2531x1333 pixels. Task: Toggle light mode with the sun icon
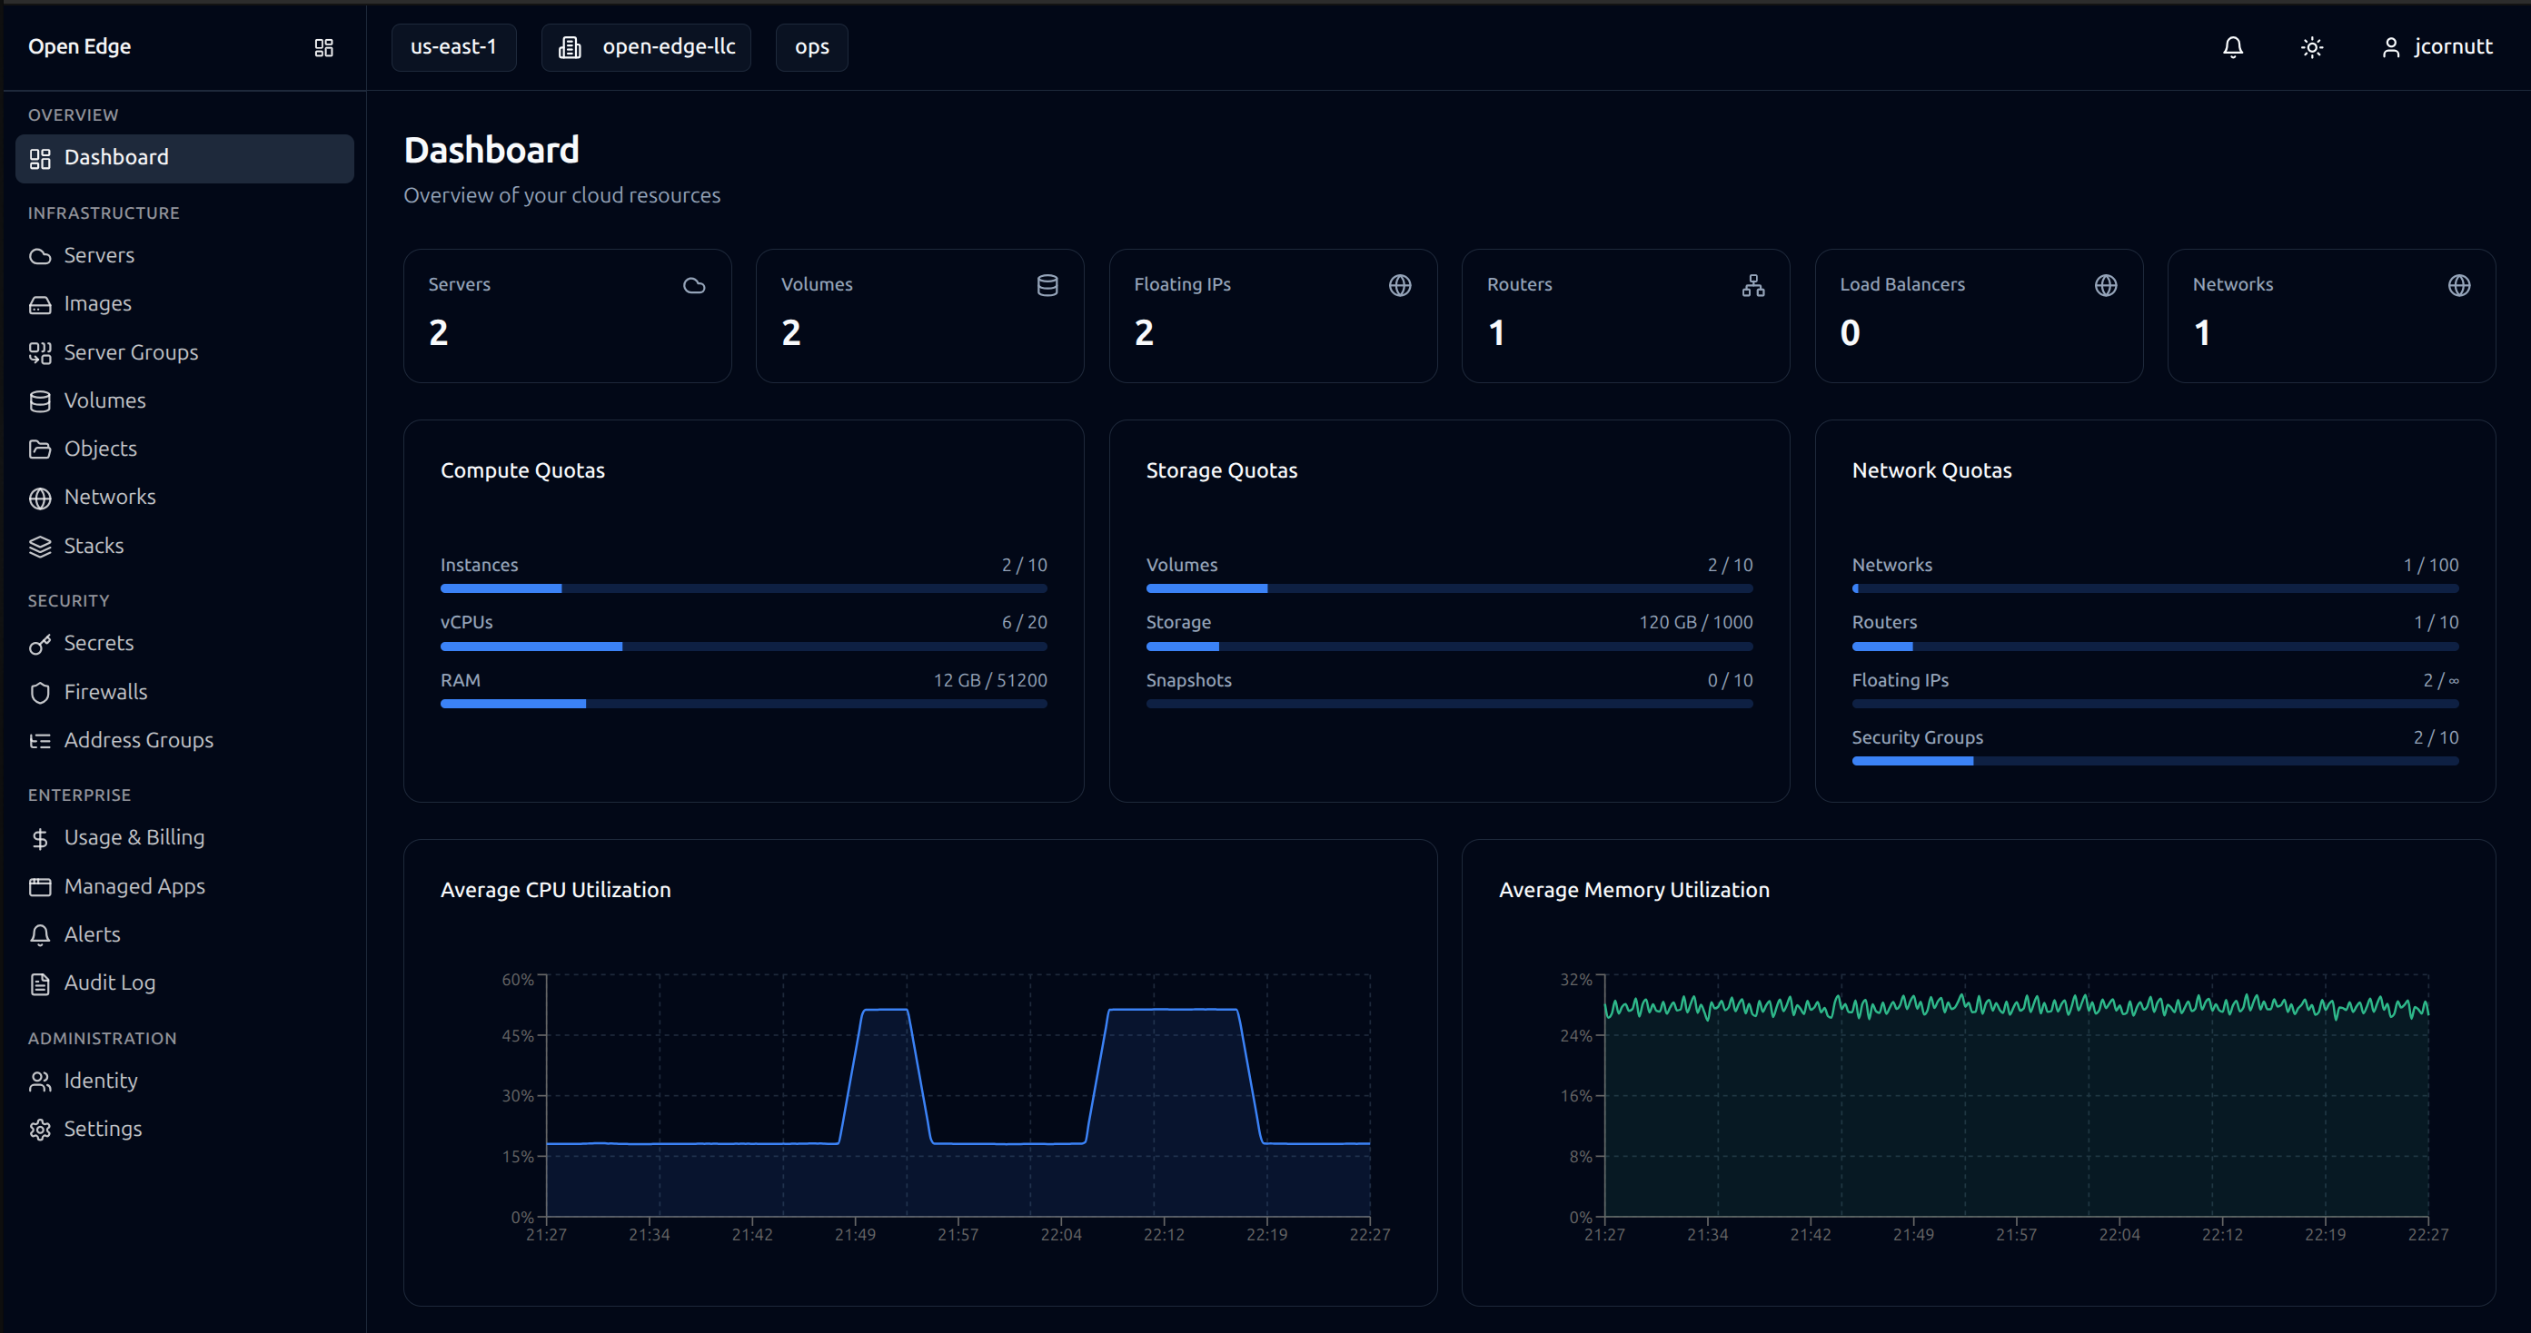pyautogui.click(x=2311, y=46)
